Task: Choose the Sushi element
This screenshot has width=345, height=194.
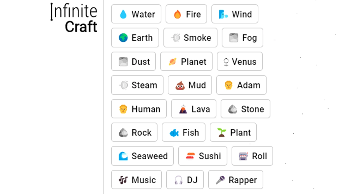Action: point(202,156)
